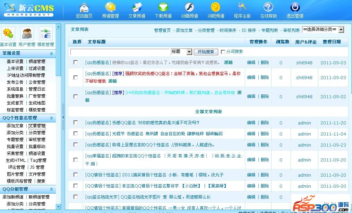Screen dimensions: 352x213
Task: Open 发布公告 in sidebar
Action: [15, 82]
